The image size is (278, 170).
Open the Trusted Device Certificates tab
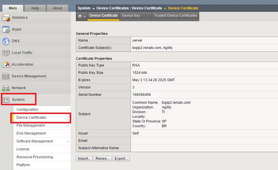pos(175,16)
